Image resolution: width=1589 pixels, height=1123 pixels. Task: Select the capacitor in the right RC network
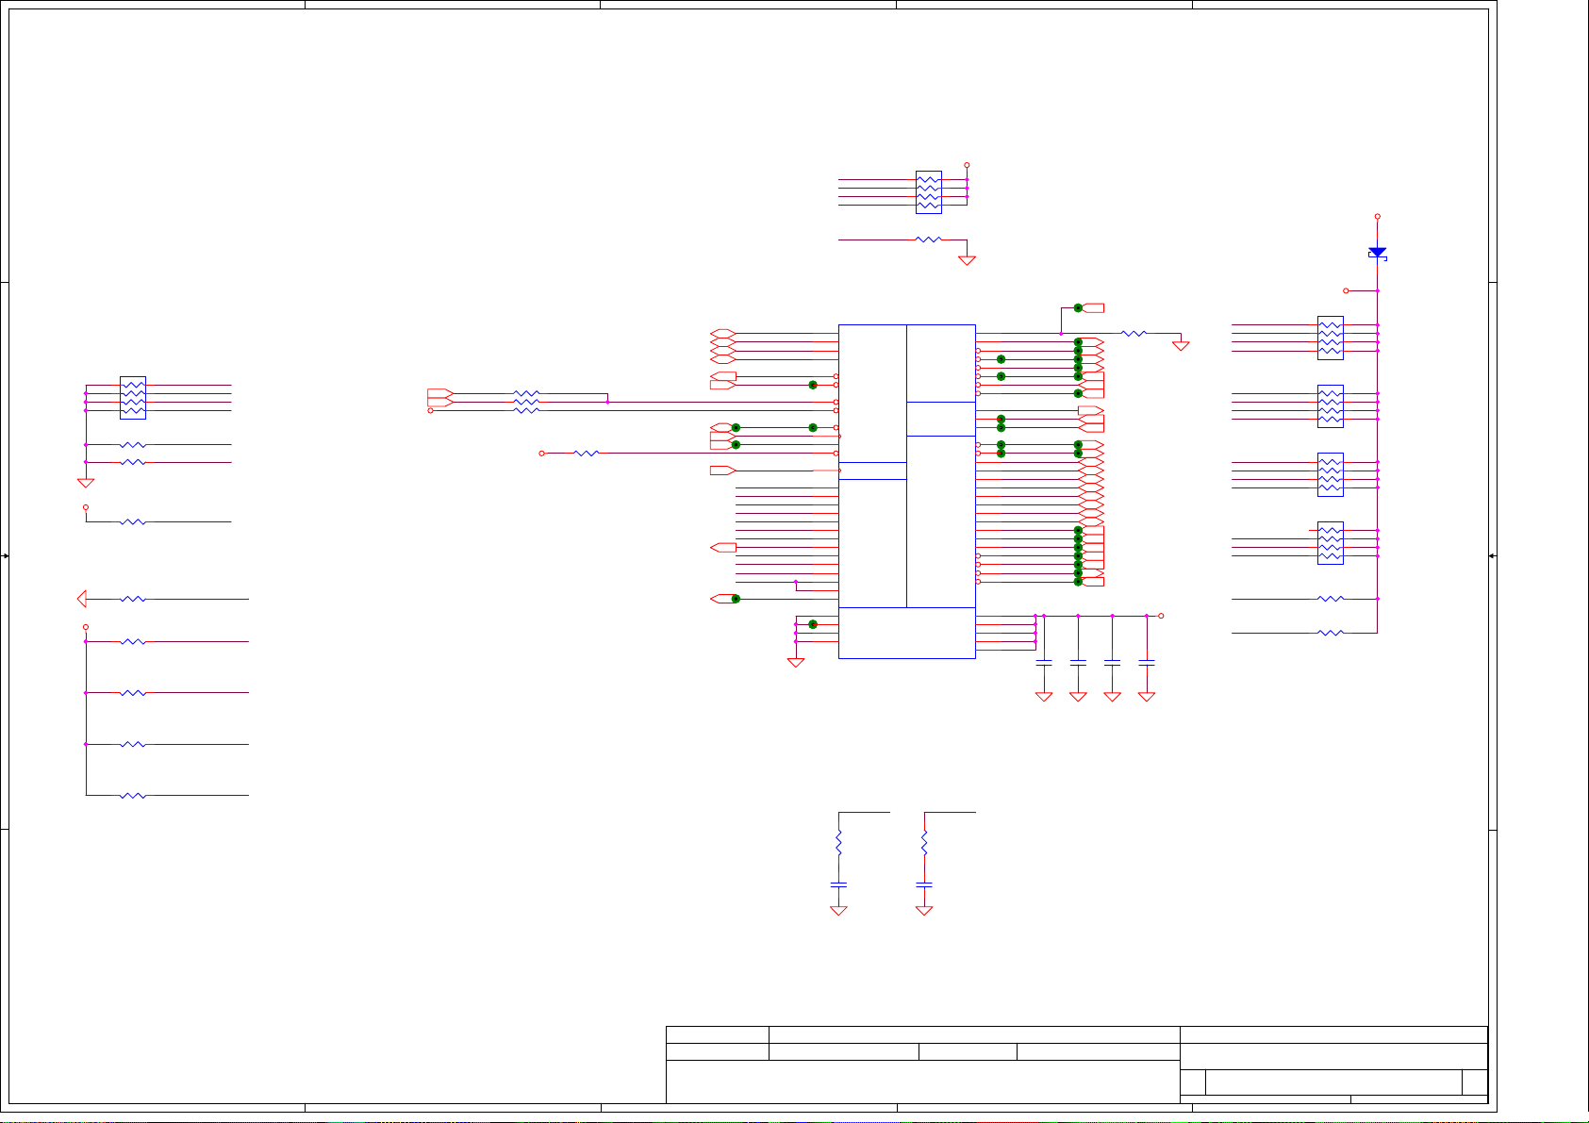[x=924, y=884]
